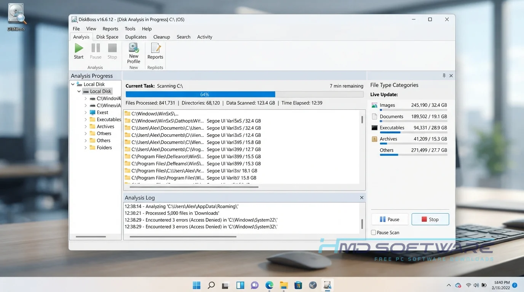Screen dimensions: 524x292
Task: Click the "7 min remaining" label
Action: (x=347, y=86)
